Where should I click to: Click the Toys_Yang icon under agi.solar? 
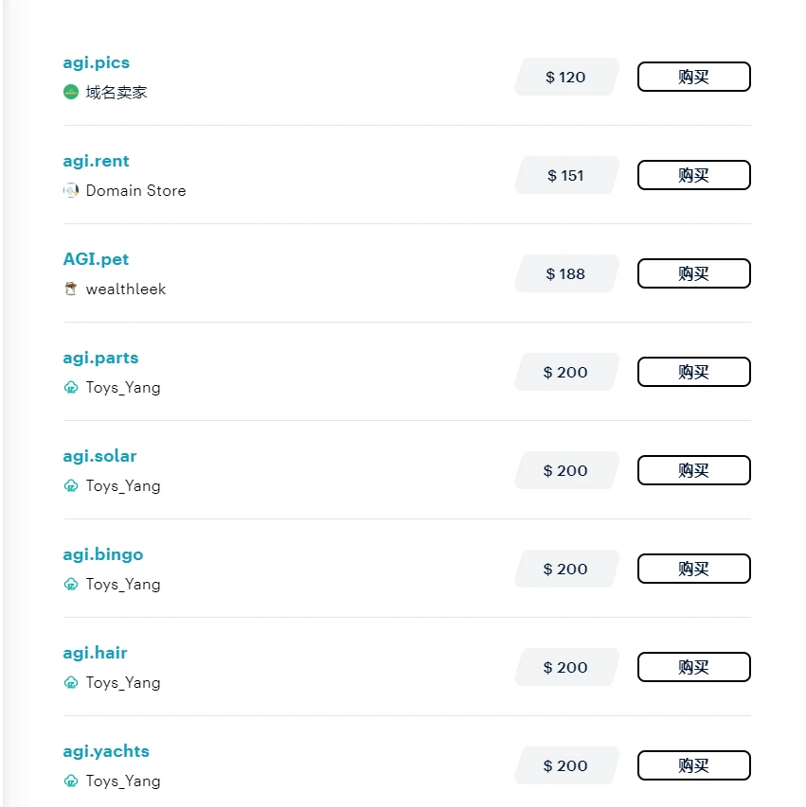pos(71,485)
